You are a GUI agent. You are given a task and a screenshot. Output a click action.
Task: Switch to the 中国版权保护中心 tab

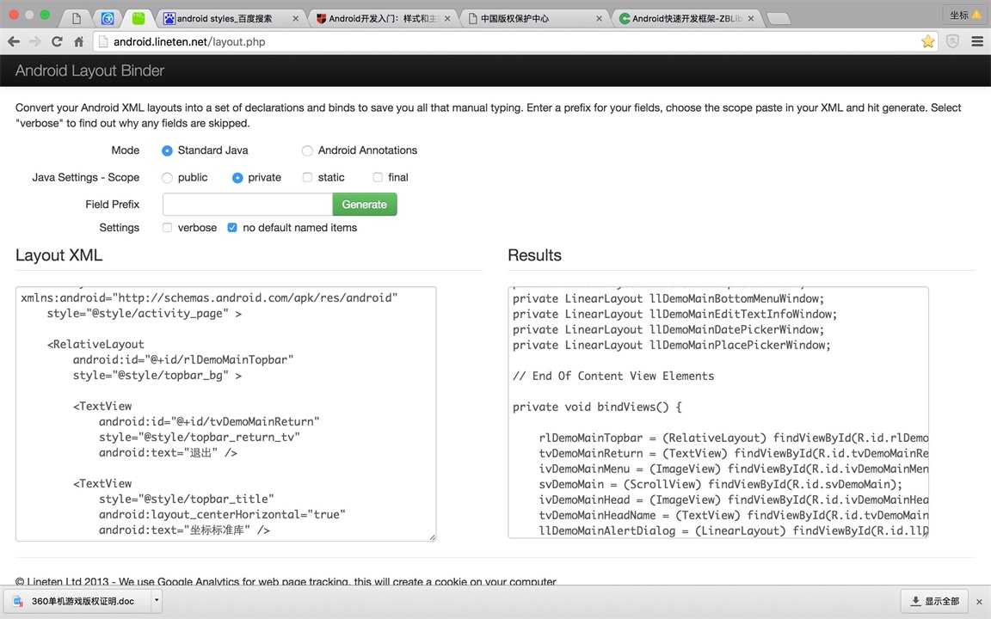click(533, 18)
